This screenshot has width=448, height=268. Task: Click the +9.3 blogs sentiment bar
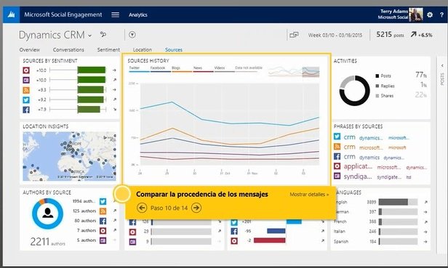(91, 90)
